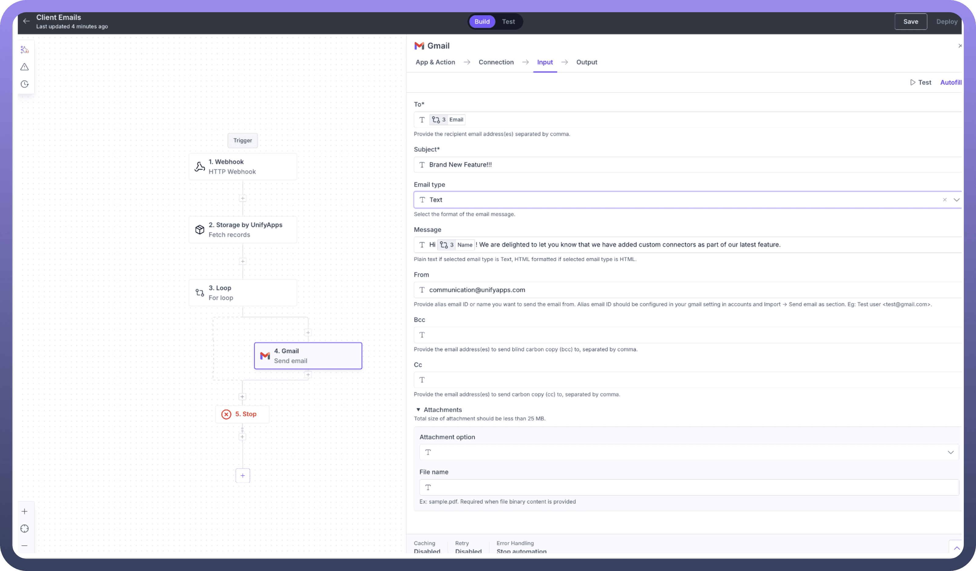Click the zoom in plus icon

click(x=24, y=512)
